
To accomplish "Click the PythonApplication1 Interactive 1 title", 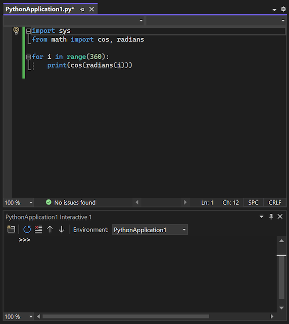I will pos(49,217).
